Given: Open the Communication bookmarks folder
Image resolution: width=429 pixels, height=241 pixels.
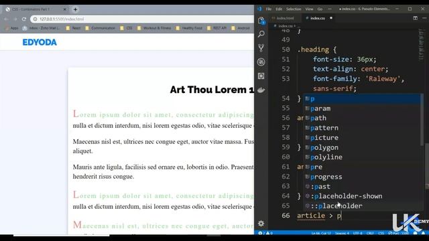Looking at the screenshot, I should tap(100, 28).
